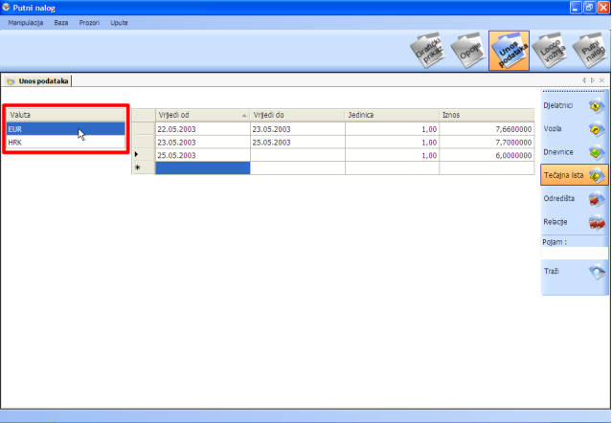Open the Manipulacija menu
The image size is (612, 423).
[x=25, y=23]
